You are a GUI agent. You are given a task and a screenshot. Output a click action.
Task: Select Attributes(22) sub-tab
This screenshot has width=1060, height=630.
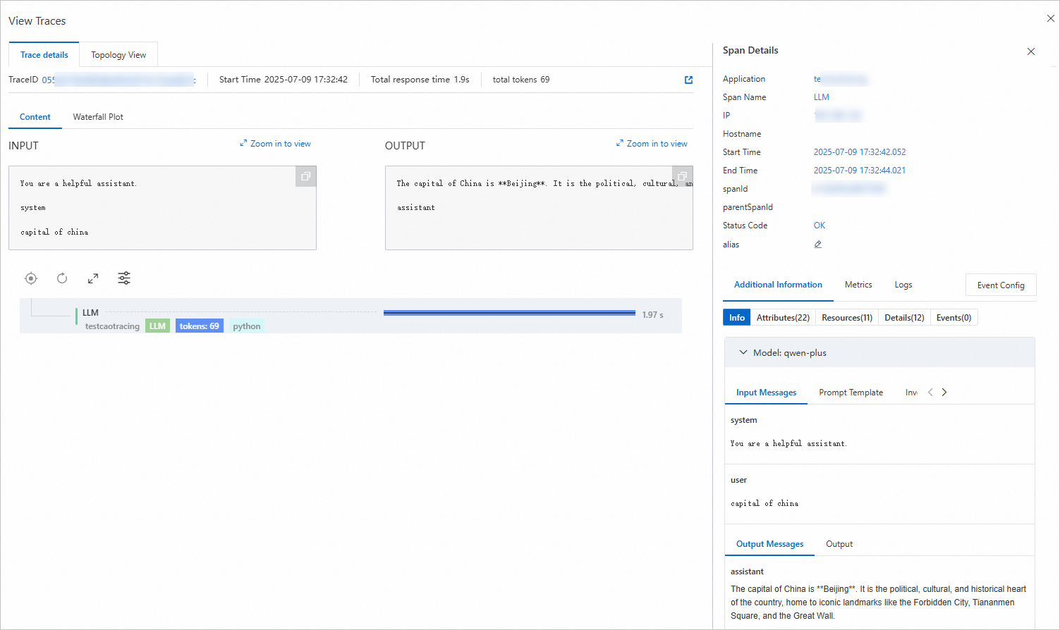(783, 318)
